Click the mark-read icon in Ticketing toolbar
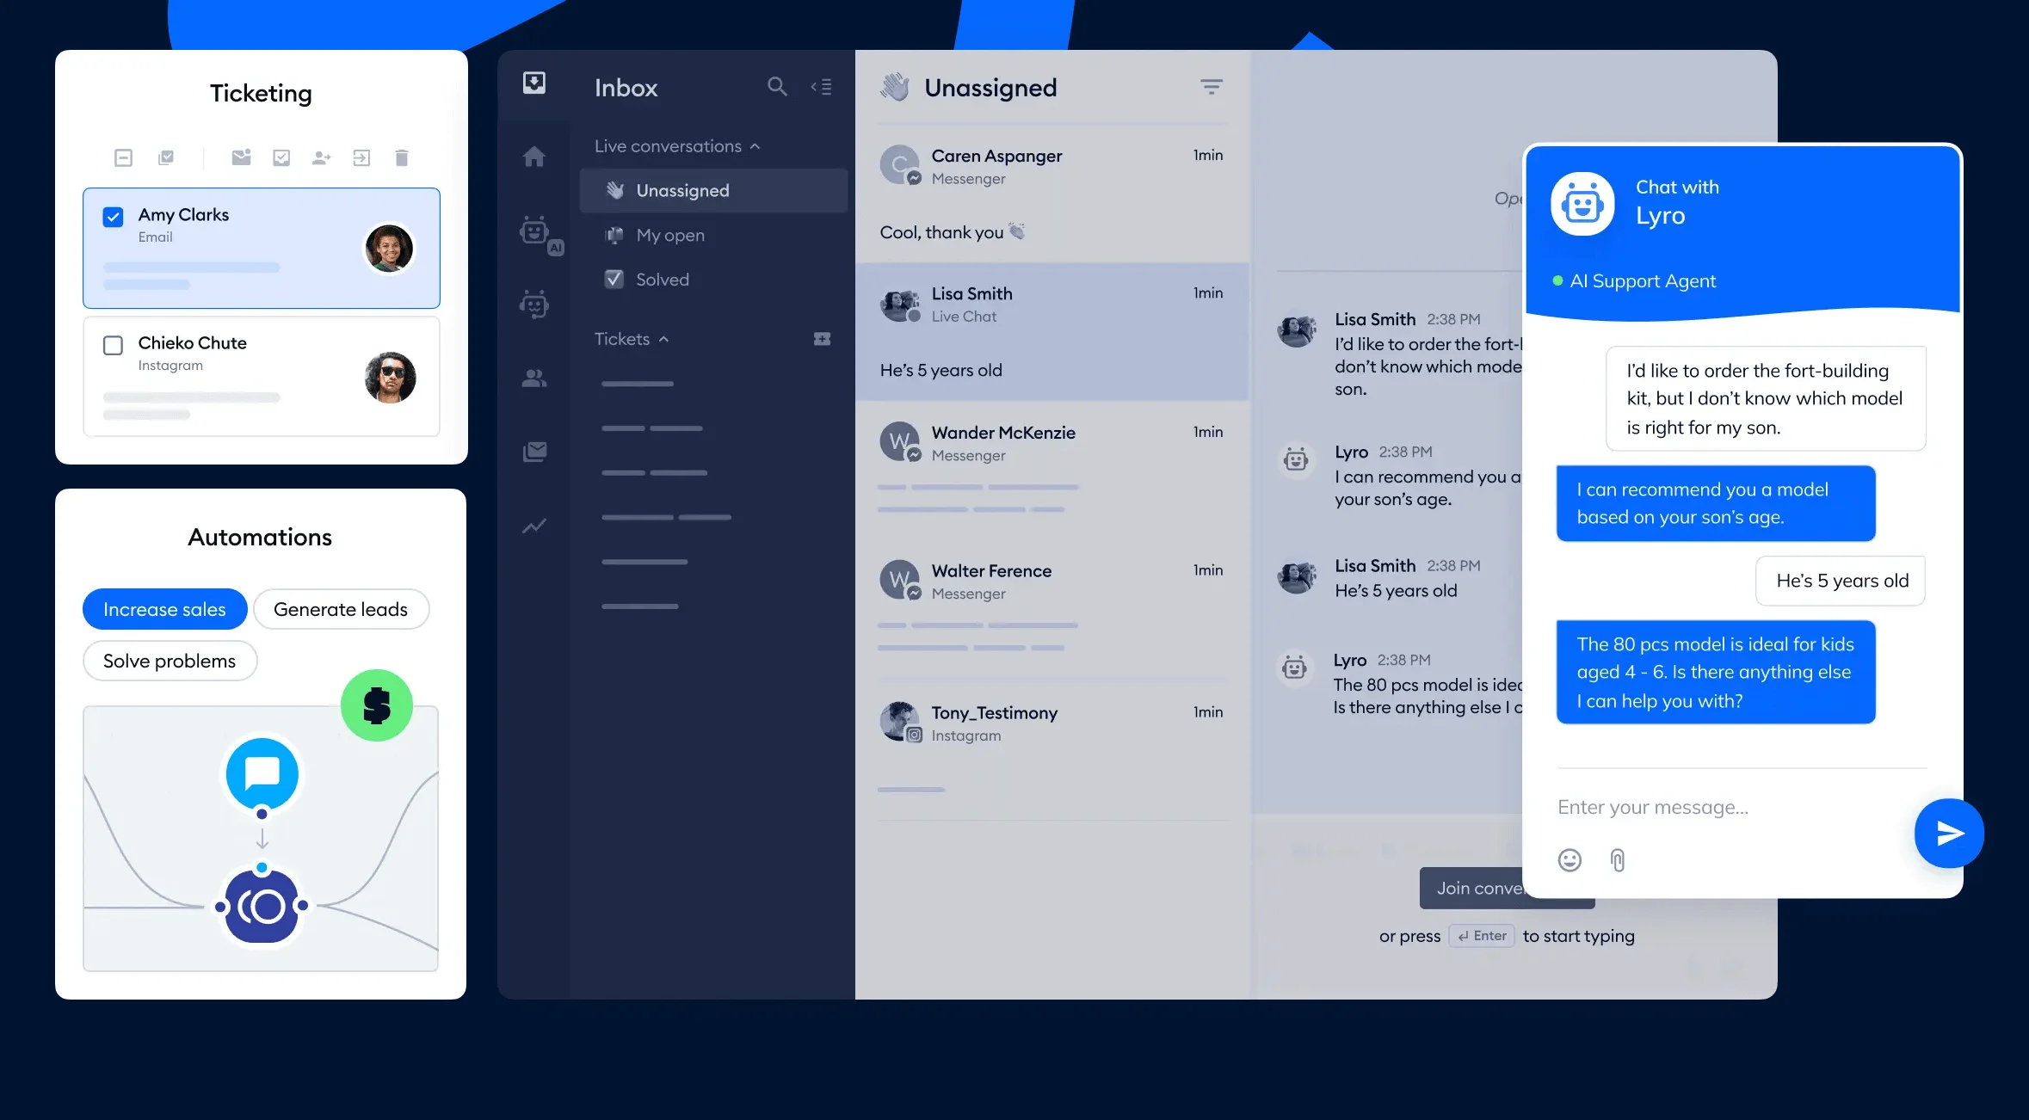The width and height of the screenshot is (2029, 1120). [x=166, y=157]
